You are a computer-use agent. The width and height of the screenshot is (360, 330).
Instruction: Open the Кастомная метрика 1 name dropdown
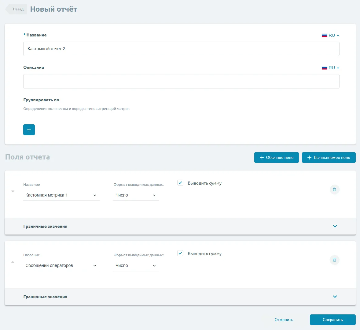coord(61,195)
